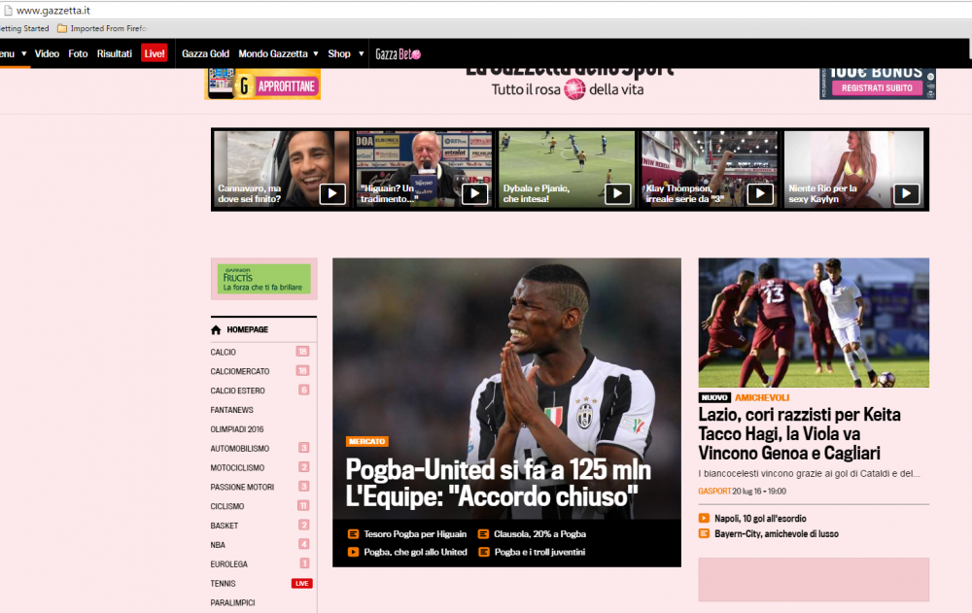972x613 pixels.
Task: Click the Amichevoli category tag
Action: (x=762, y=397)
